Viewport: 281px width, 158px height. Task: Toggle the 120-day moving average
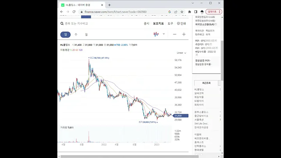81,50
